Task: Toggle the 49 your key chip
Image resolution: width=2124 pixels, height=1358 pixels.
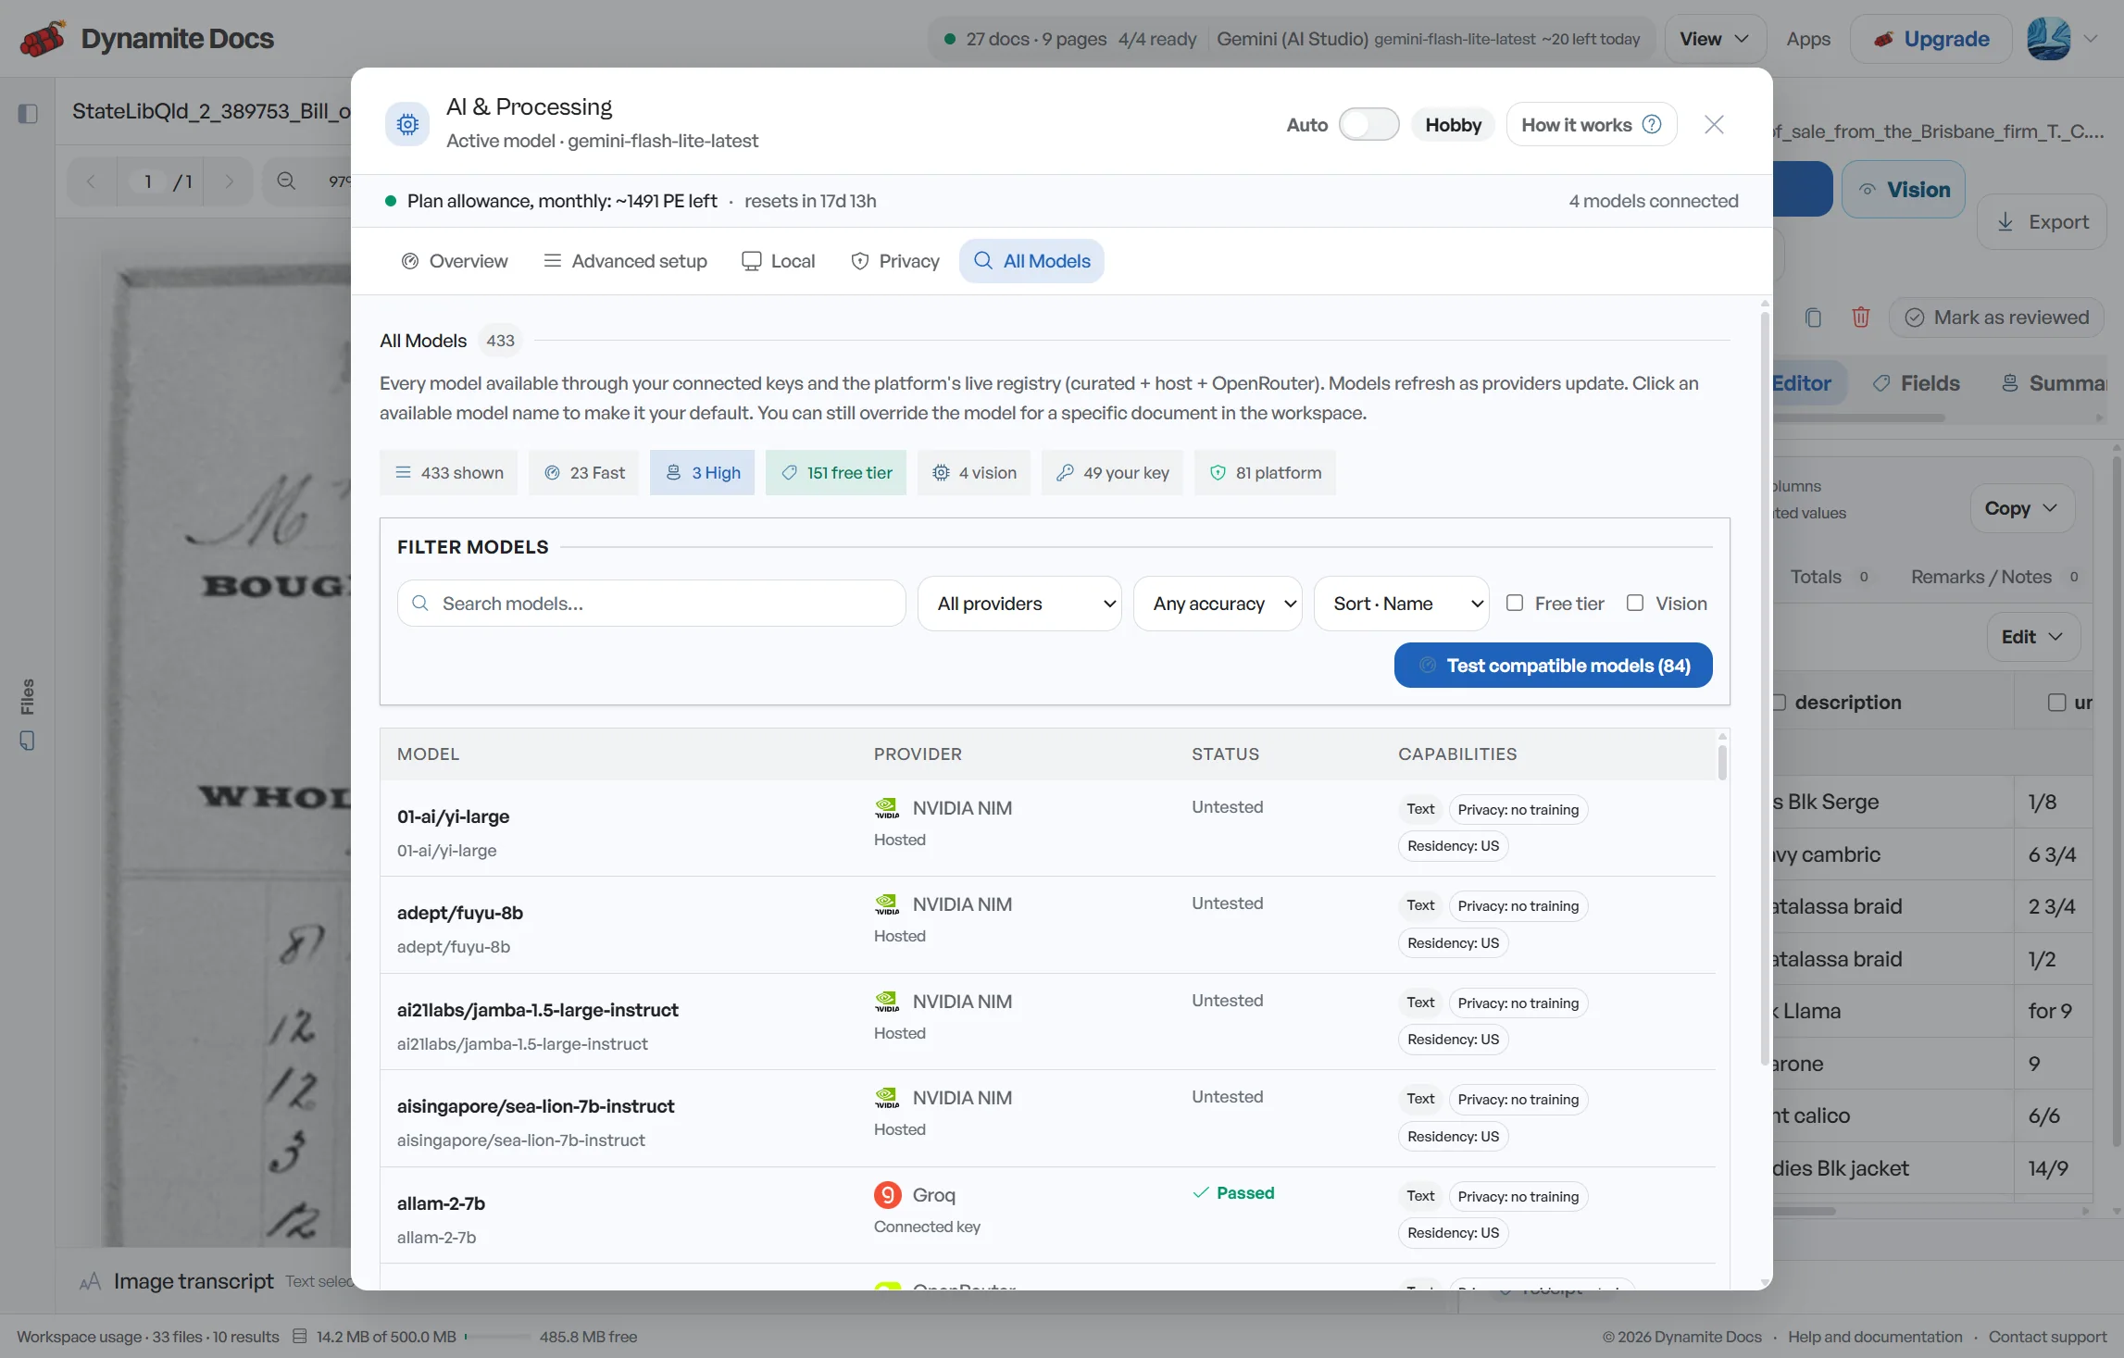Action: [1112, 473]
